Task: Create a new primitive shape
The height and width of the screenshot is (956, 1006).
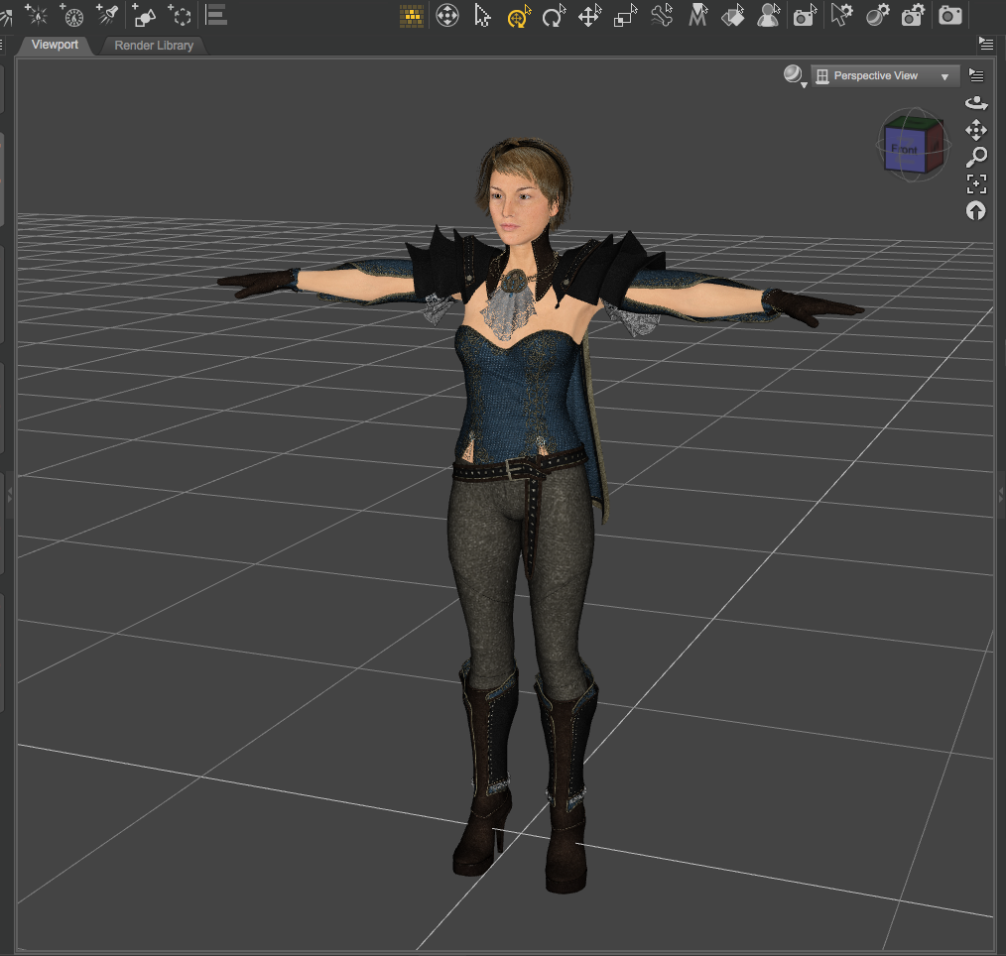Action: tap(144, 16)
